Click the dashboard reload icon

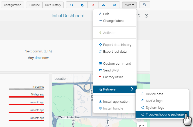coord(147,16)
